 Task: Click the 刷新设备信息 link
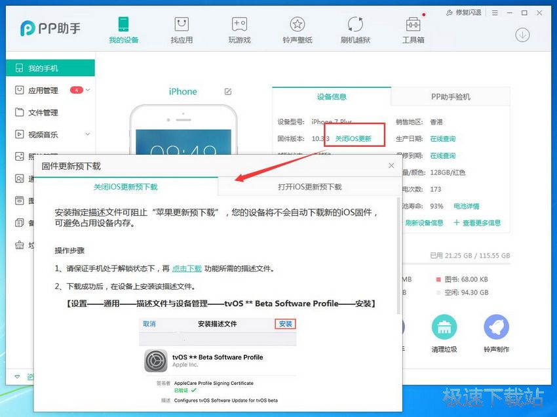(424, 223)
